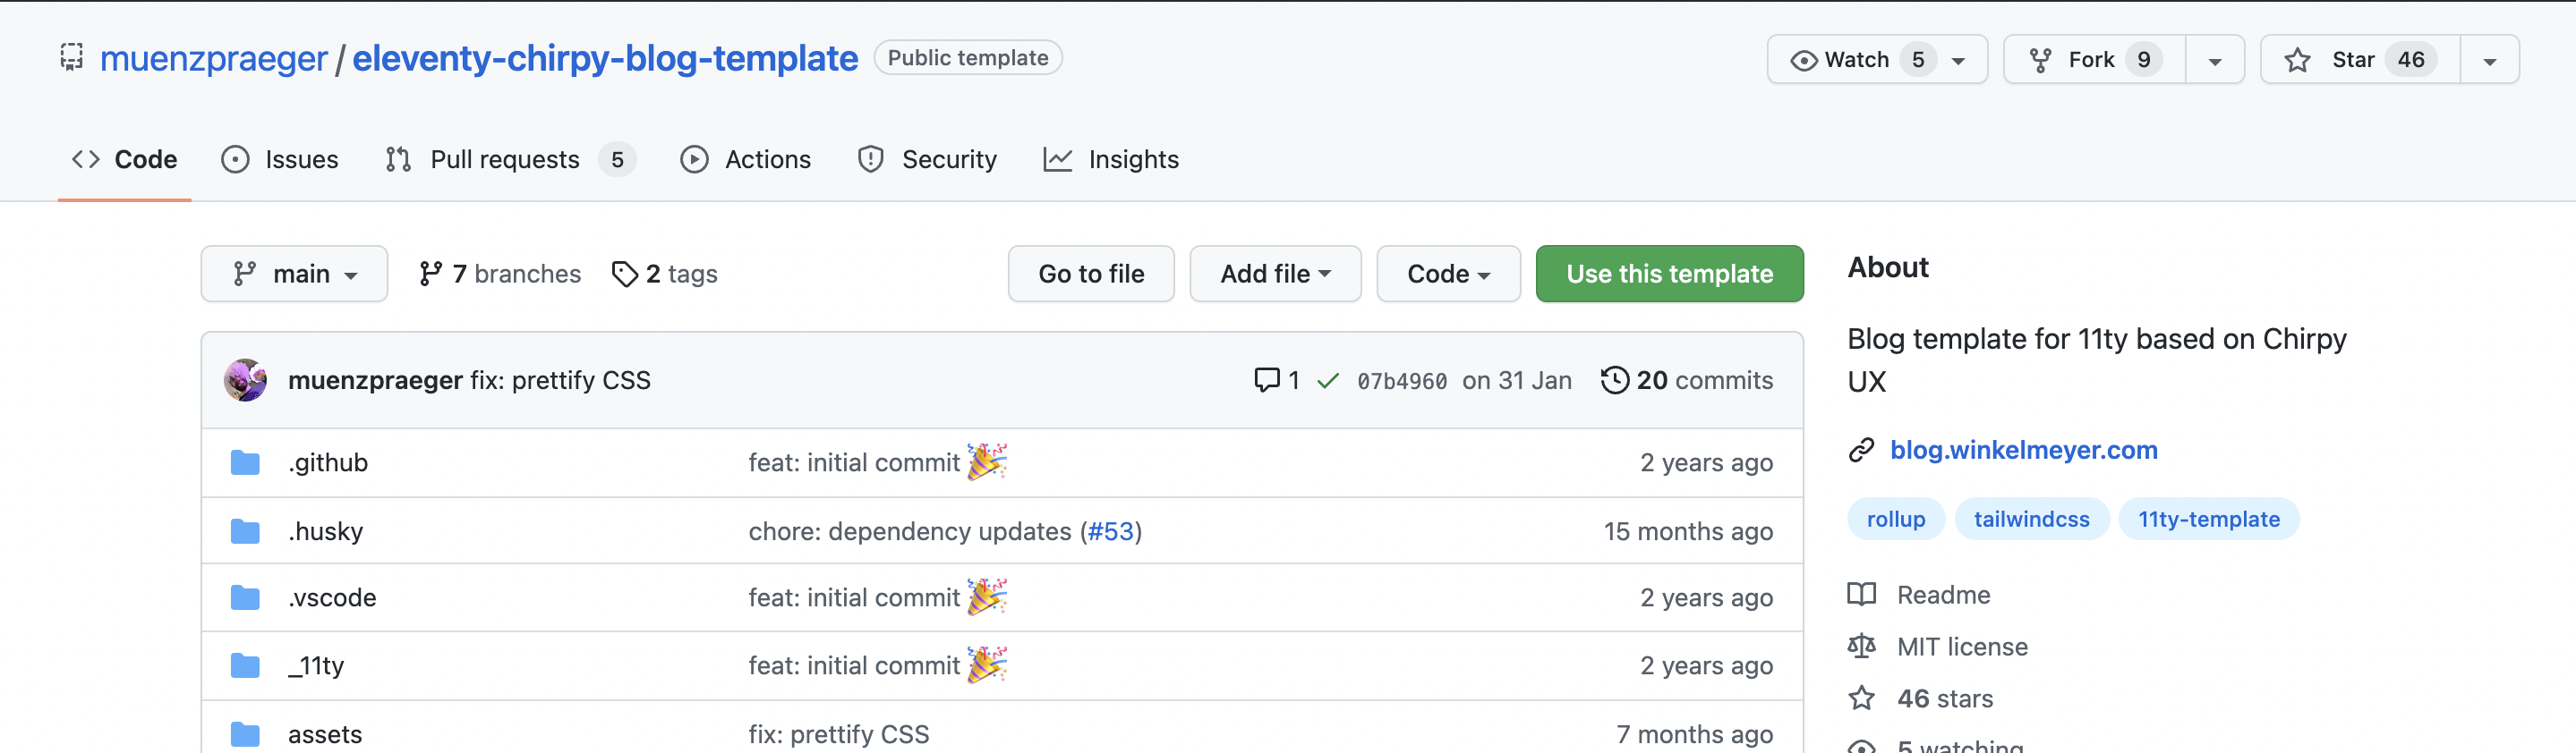View the 20 commits history
The height and width of the screenshot is (753, 2576).
(x=1687, y=380)
